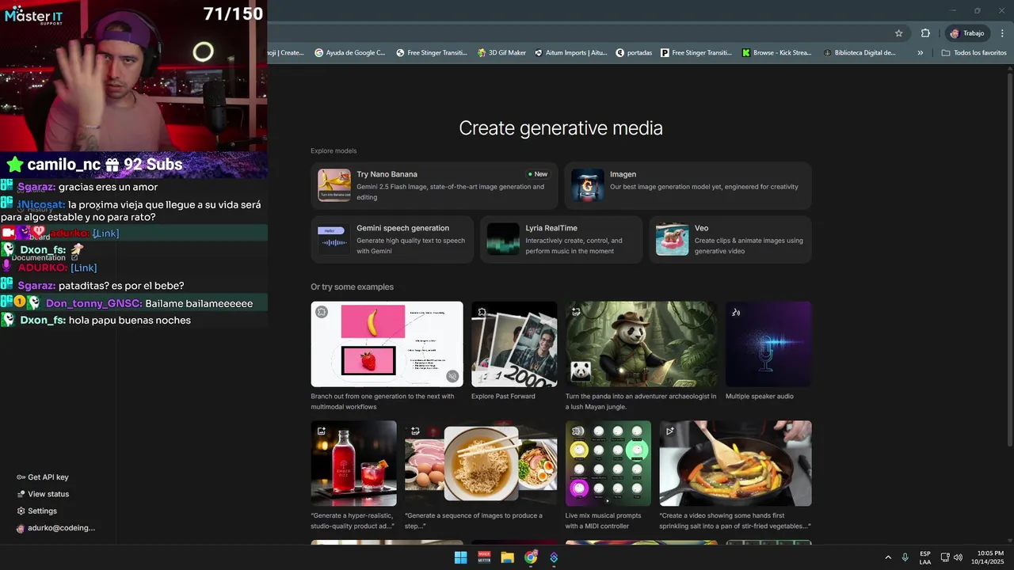Click the Nano Banana banana thumbnail icon
This screenshot has height=570, width=1014.
pos(334,185)
